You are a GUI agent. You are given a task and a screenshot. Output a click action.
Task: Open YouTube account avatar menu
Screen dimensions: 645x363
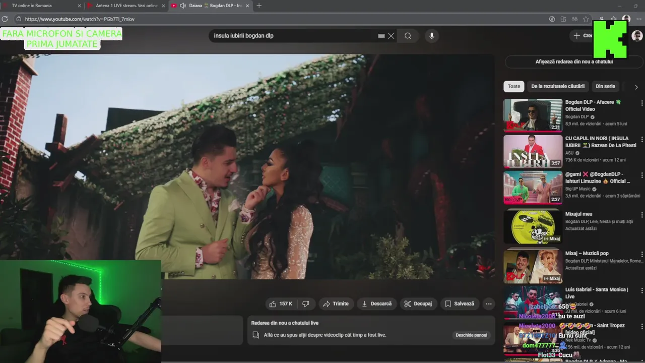point(637,36)
